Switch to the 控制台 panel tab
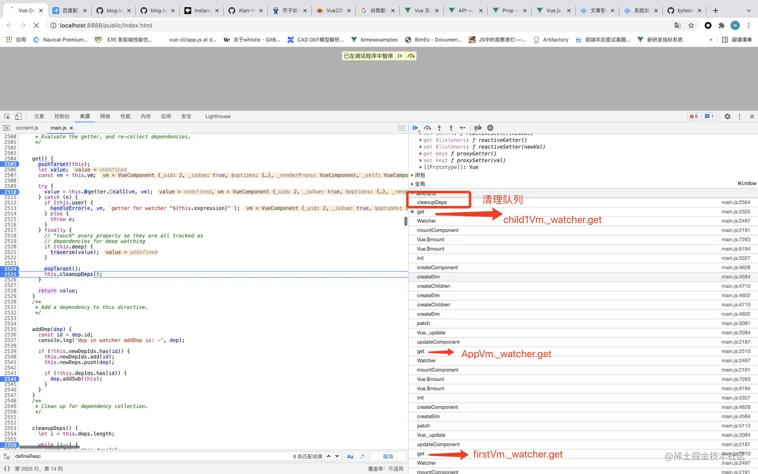Image resolution: width=758 pixels, height=474 pixels. tap(62, 116)
